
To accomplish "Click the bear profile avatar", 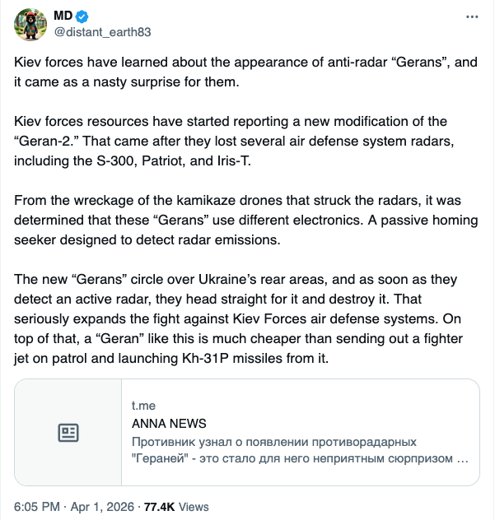I will (30, 25).
